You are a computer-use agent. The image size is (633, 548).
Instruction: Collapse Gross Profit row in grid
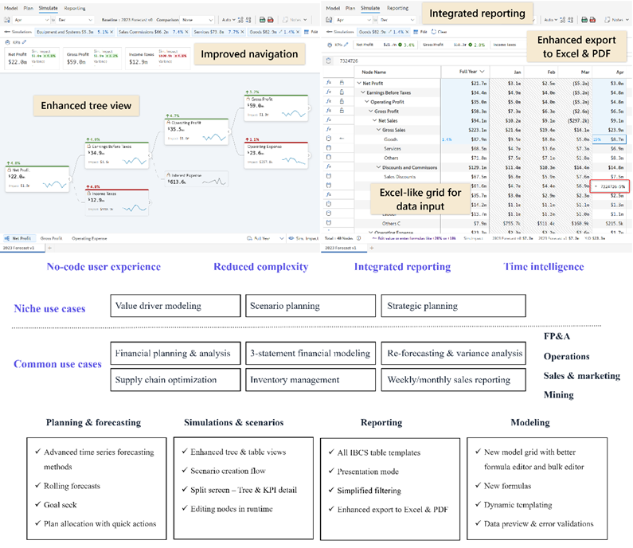pyautogui.click(x=370, y=111)
